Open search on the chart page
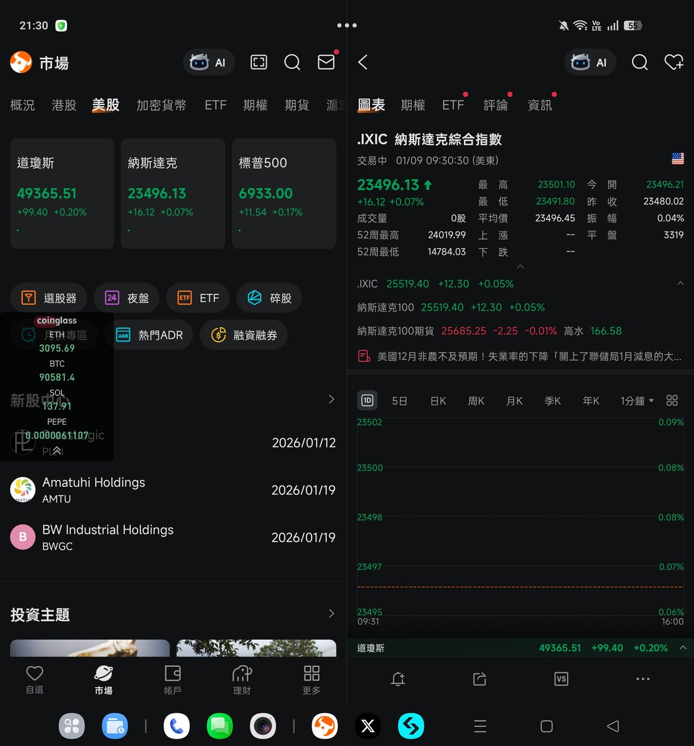Screen dimensions: 694x746 coord(640,62)
